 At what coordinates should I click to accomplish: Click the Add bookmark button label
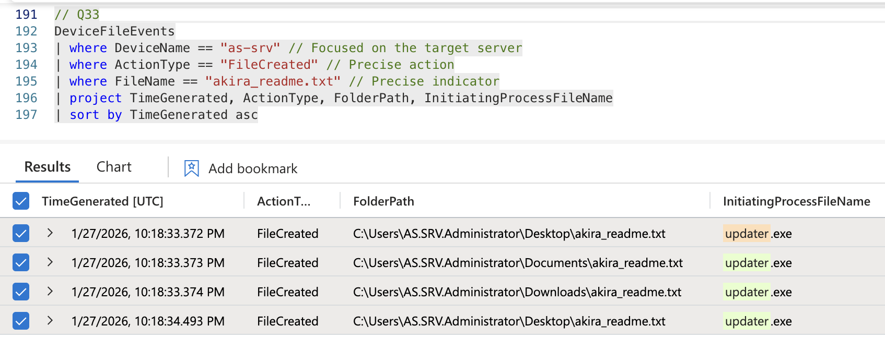(x=253, y=168)
